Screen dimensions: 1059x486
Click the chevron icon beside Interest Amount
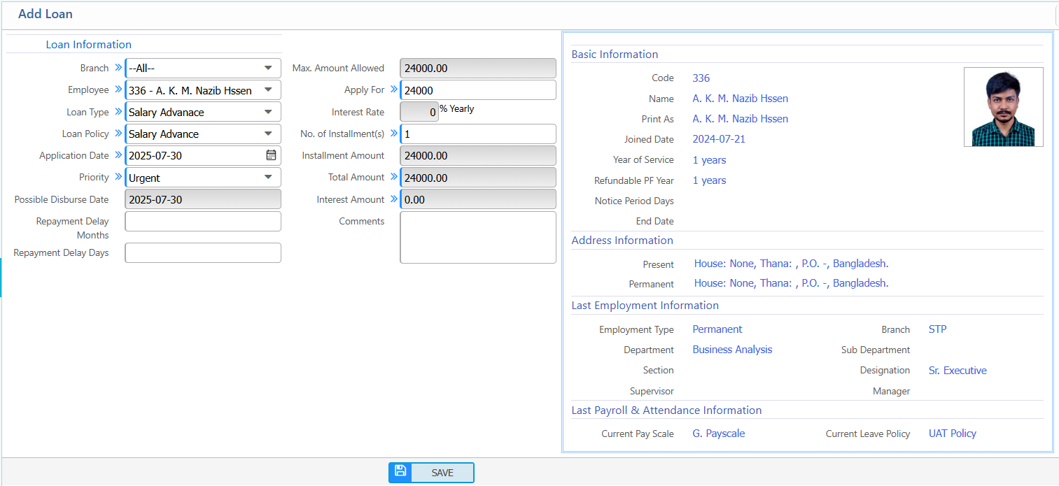click(393, 199)
